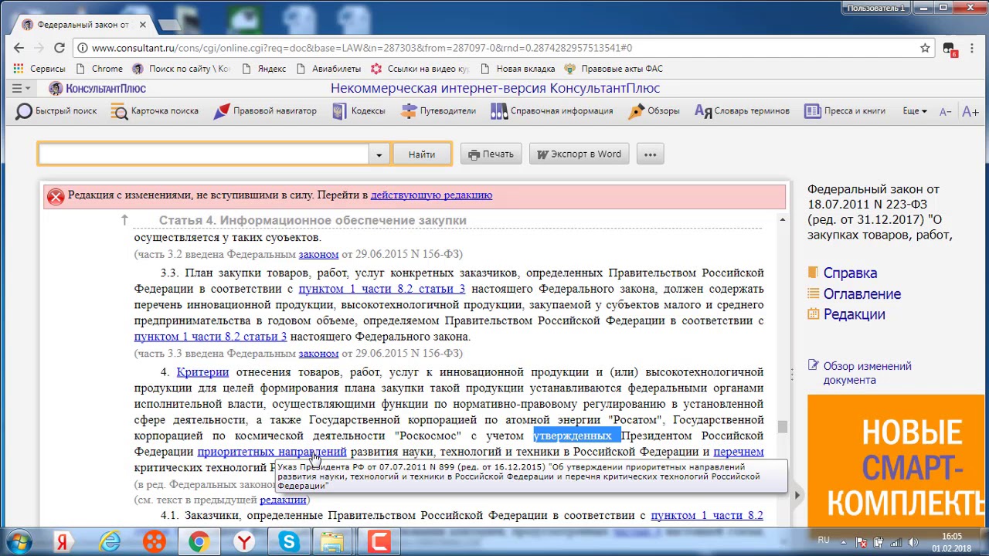Click the browser address bar URL

(x=362, y=48)
